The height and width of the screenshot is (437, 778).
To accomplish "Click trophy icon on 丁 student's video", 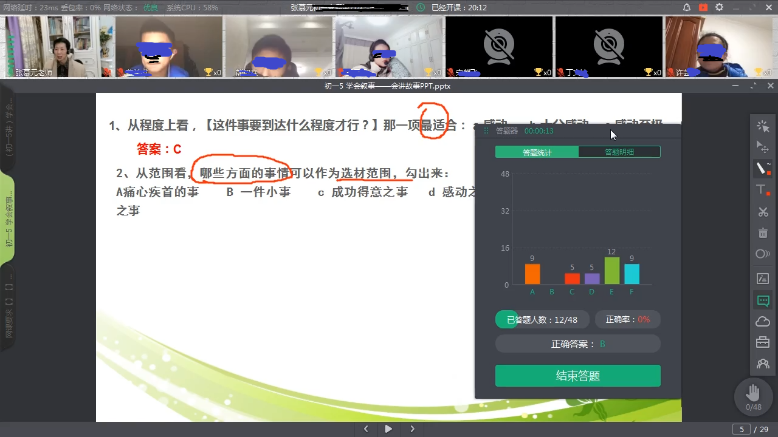I will (x=648, y=72).
